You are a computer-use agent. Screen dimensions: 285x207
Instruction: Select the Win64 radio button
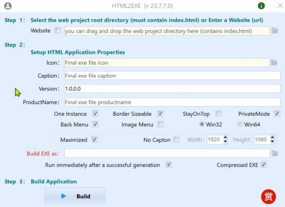[x=240, y=124]
